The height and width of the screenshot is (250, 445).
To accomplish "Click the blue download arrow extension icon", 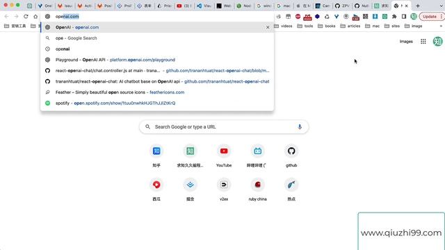I will (375, 17).
